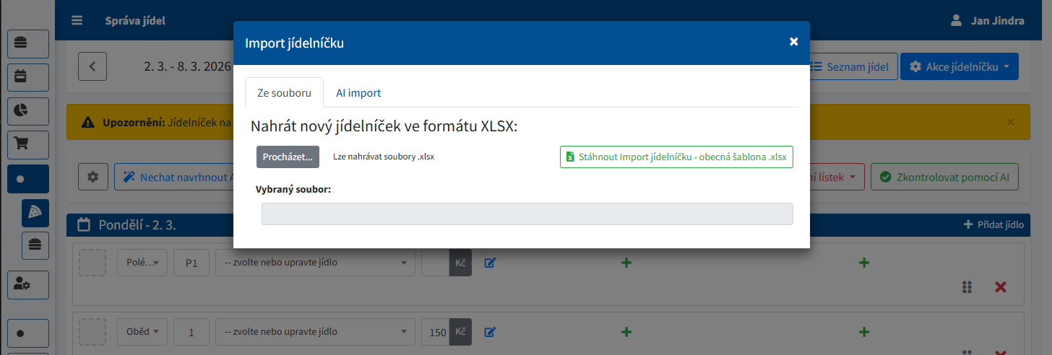Click the drag handle grid icon

pyautogui.click(x=967, y=287)
